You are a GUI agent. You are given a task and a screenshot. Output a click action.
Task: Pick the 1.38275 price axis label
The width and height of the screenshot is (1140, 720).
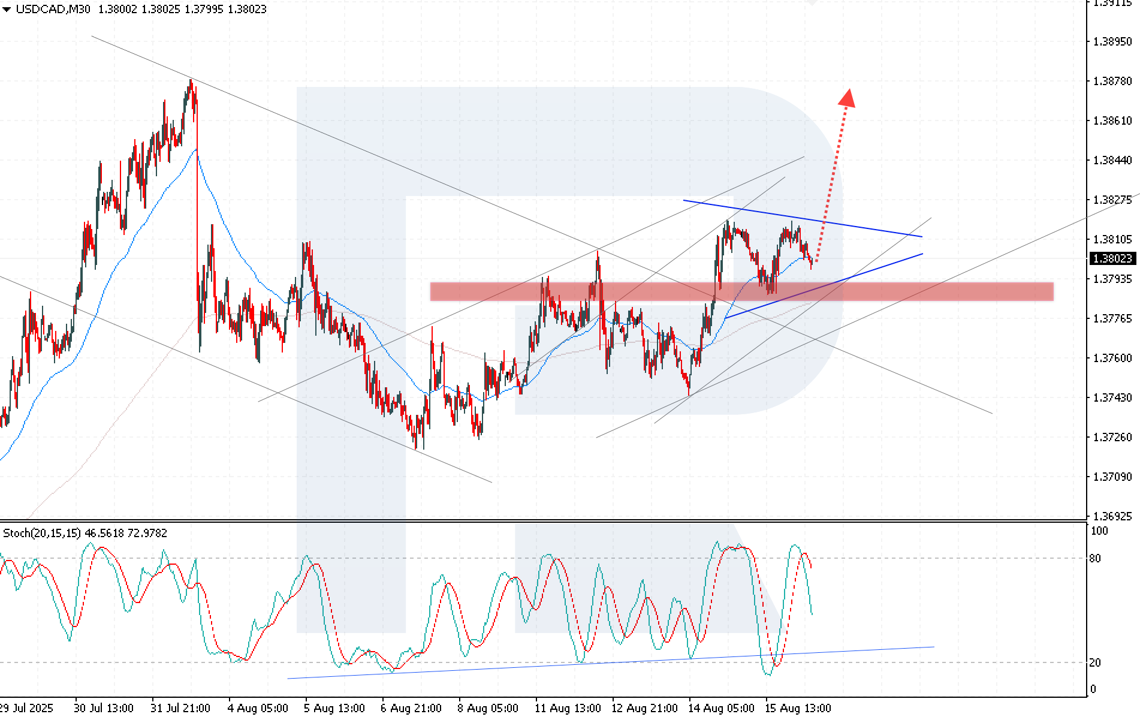coord(1112,200)
